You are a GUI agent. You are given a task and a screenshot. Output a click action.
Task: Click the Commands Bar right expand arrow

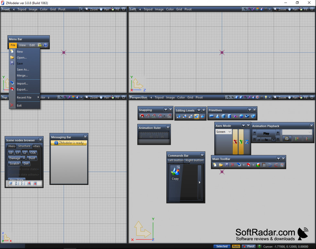[x=199, y=182]
